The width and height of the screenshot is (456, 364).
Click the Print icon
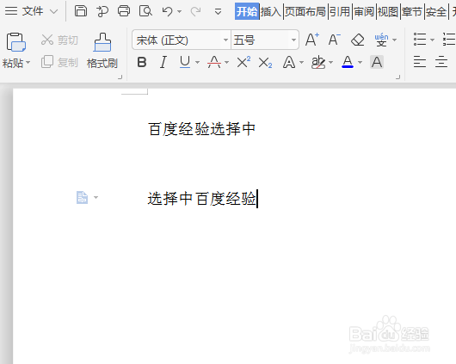point(124,11)
